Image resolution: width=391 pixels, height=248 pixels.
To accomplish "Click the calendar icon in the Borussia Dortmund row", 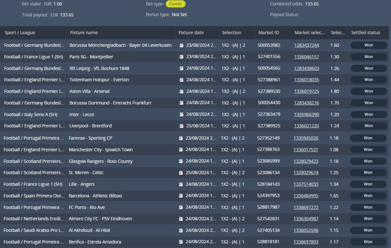I will [x=181, y=103].
